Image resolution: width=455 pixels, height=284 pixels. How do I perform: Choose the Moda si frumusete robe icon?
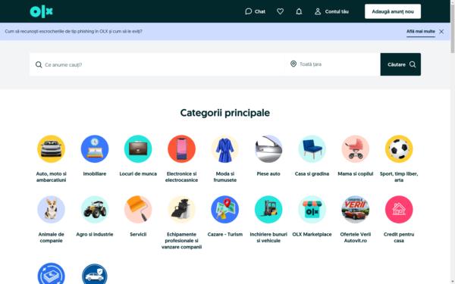click(x=225, y=149)
